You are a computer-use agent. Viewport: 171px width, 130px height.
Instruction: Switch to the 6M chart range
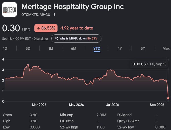pos(74,48)
